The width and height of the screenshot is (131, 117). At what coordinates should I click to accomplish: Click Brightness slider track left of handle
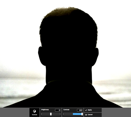[46, 114]
